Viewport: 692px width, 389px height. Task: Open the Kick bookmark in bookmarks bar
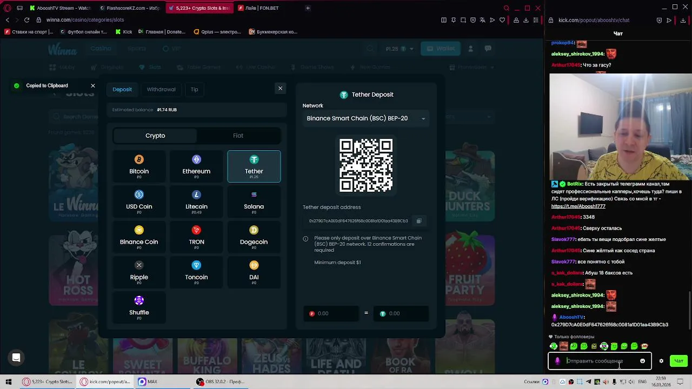(x=123, y=32)
